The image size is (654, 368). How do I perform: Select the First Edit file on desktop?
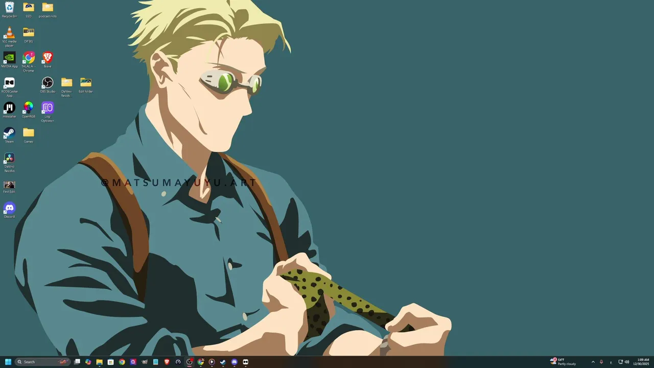pos(9,186)
